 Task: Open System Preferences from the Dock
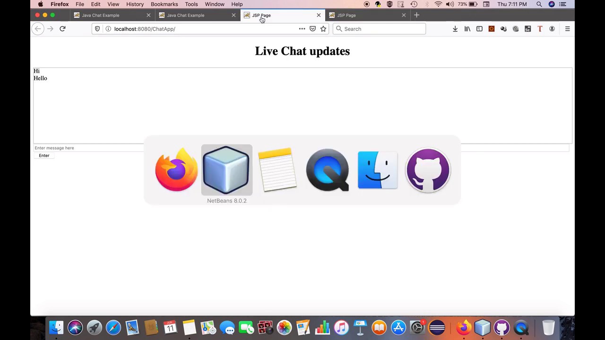tap(418, 327)
